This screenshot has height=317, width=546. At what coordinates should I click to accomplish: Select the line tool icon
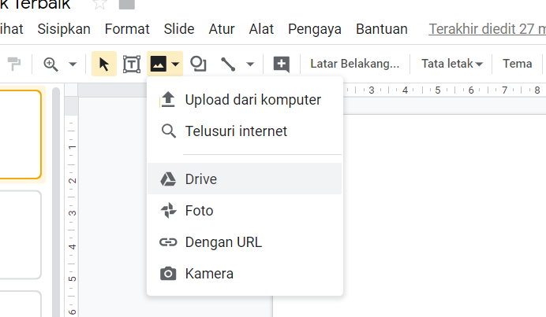click(x=228, y=64)
